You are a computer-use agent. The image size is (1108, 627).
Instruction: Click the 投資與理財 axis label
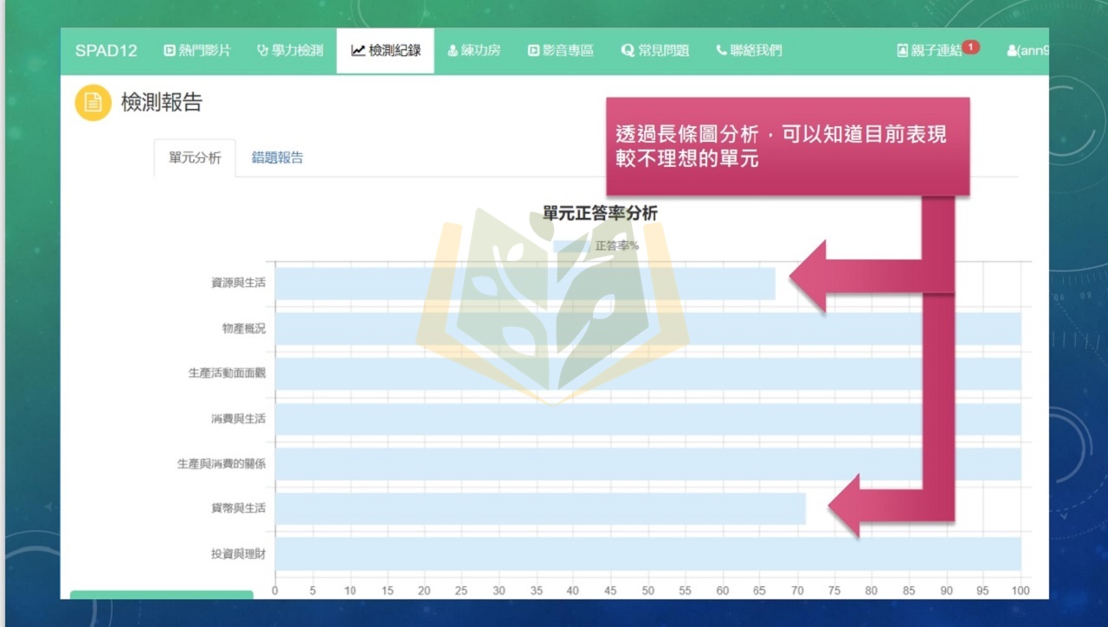238,553
